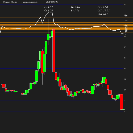The height and width of the screenshot is (133, 133).
Task: Click the large red candle before the final candle
Action: click(x=122, y=102)
